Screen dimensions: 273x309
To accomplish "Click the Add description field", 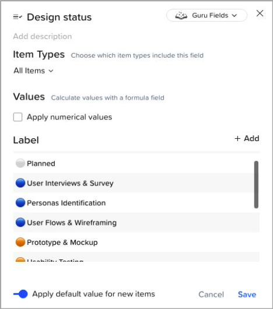I will (x=43, y=37).
